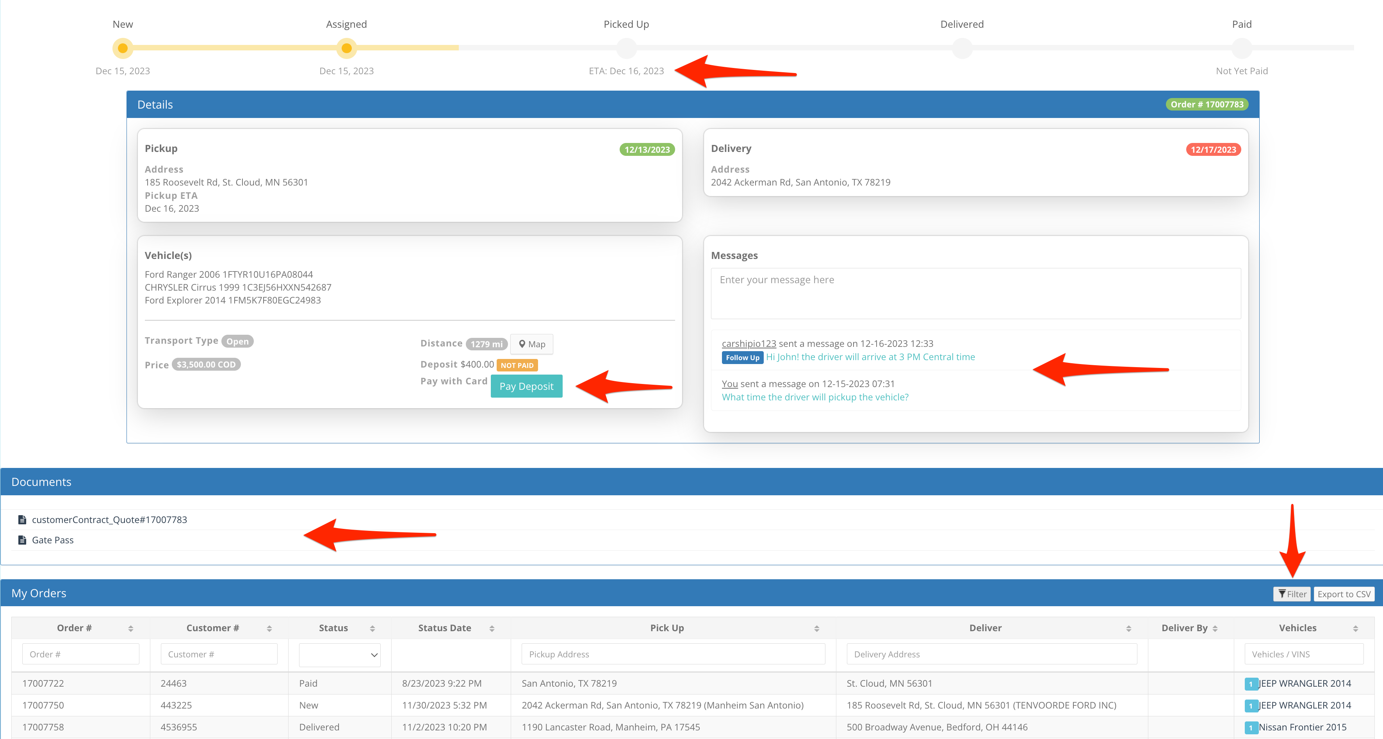Open the carshipio123 sender link
The height and width of the screenshot is (739, 1383).
749,343
